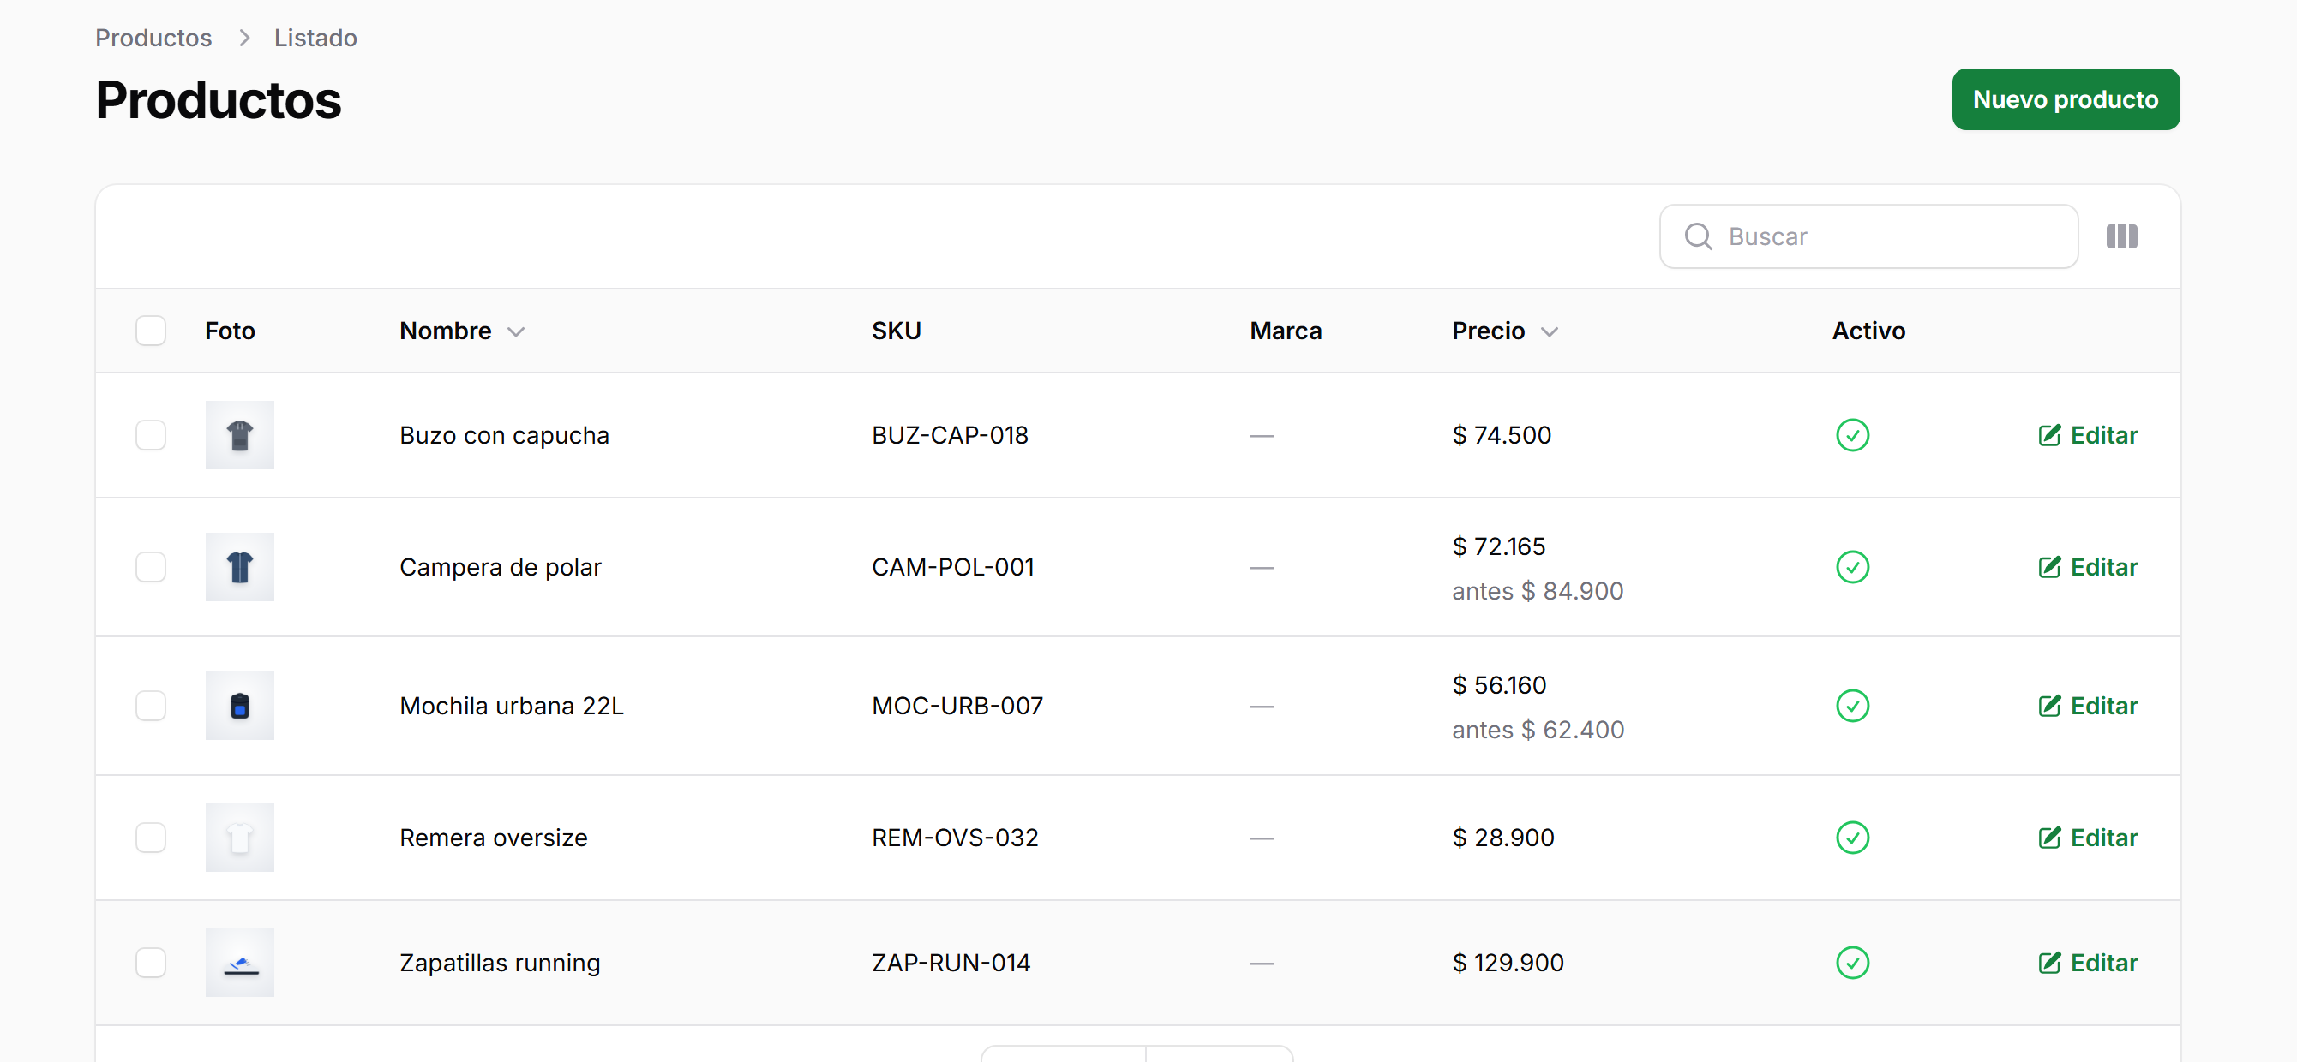The height and width of the screenshot is (1062, 2297).
Task: Click the price $ 74.500
Action: pyautogui.click(x=1502, y=435)
